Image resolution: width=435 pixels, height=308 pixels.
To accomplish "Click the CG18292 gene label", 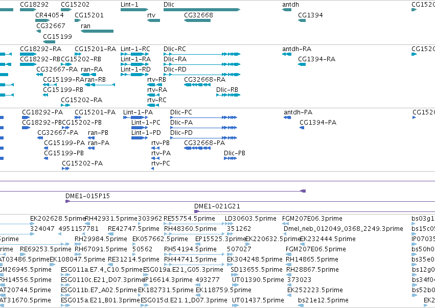I will (x=34, y=5).
